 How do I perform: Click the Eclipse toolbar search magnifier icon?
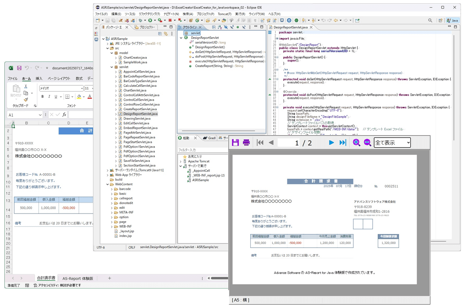tap(430, 21)
